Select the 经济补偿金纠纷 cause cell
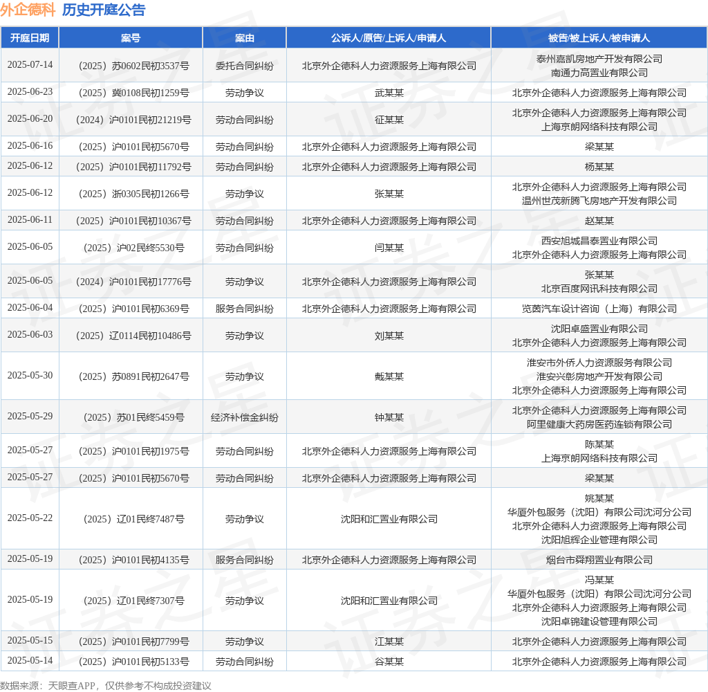Viewport: 708px width, 692px height. [244, 417]
